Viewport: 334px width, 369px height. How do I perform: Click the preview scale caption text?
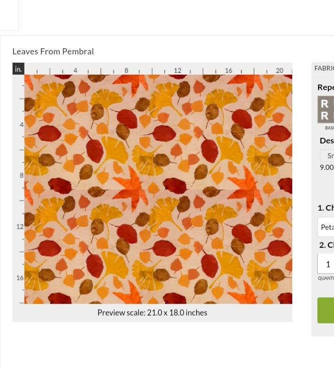click(152, 313)
